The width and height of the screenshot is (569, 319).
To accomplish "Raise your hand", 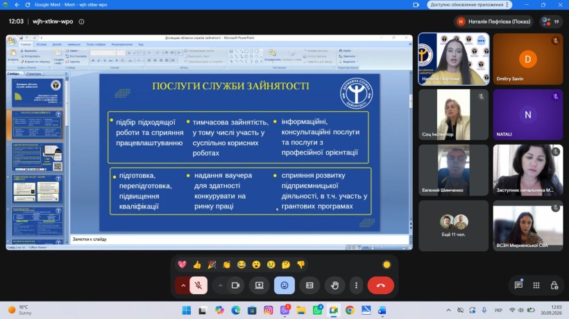I will [334, 285].
